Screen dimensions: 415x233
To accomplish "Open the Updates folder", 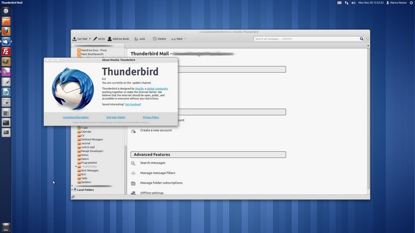I will [x=84, y=182].
